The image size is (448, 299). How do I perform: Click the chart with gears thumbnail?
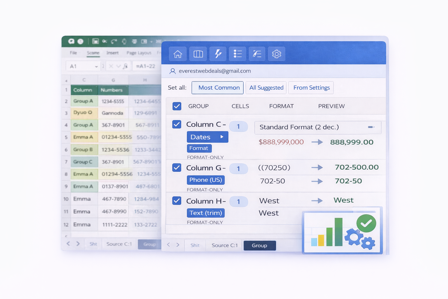(342, 232)
